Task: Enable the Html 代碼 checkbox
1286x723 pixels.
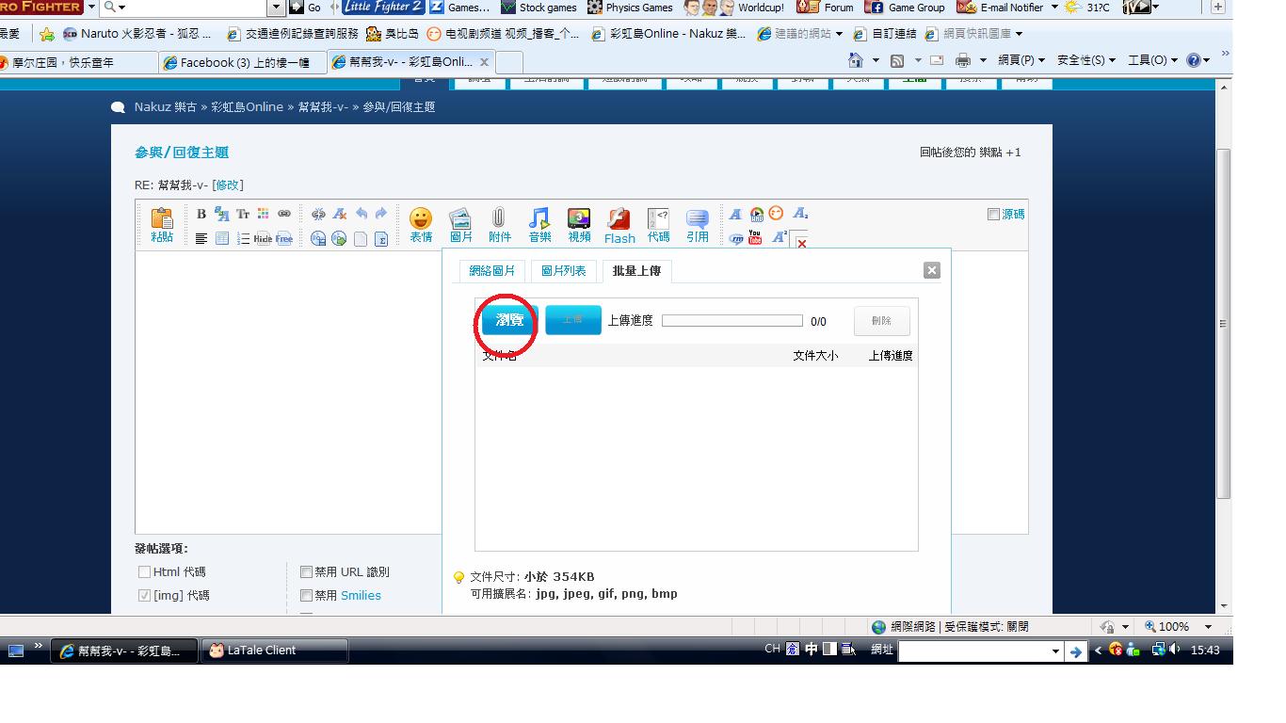Action: [x=144, y=571]
